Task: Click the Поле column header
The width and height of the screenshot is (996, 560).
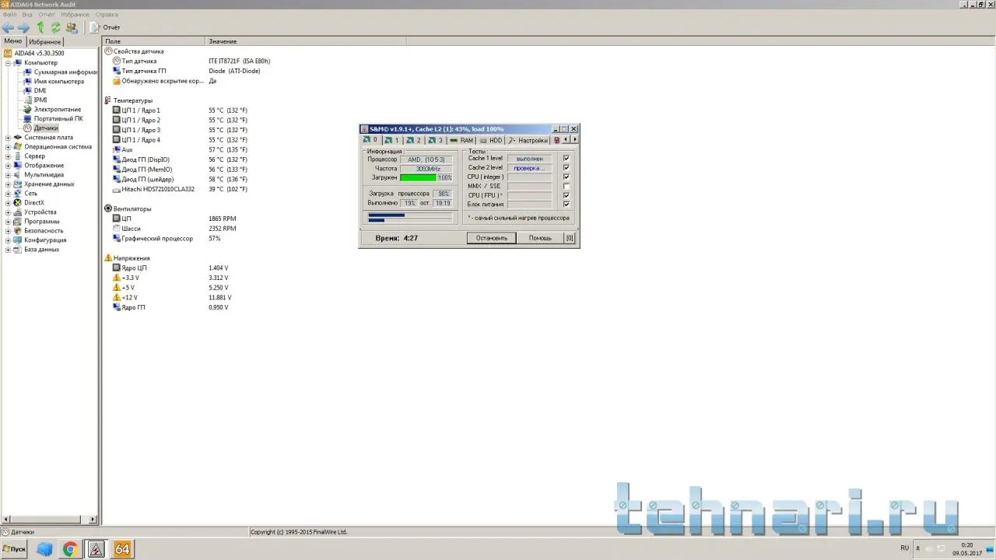Action: tap(154, 41)
